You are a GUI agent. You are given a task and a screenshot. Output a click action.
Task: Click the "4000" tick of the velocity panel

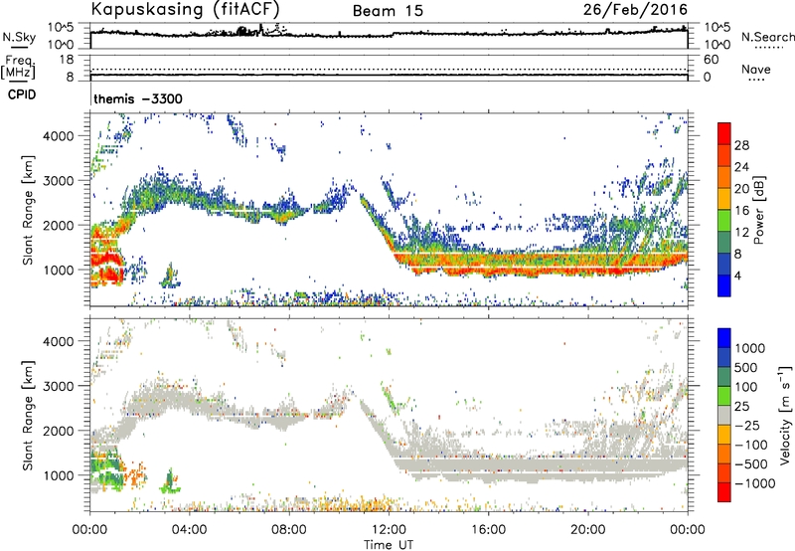pos(58,341)
